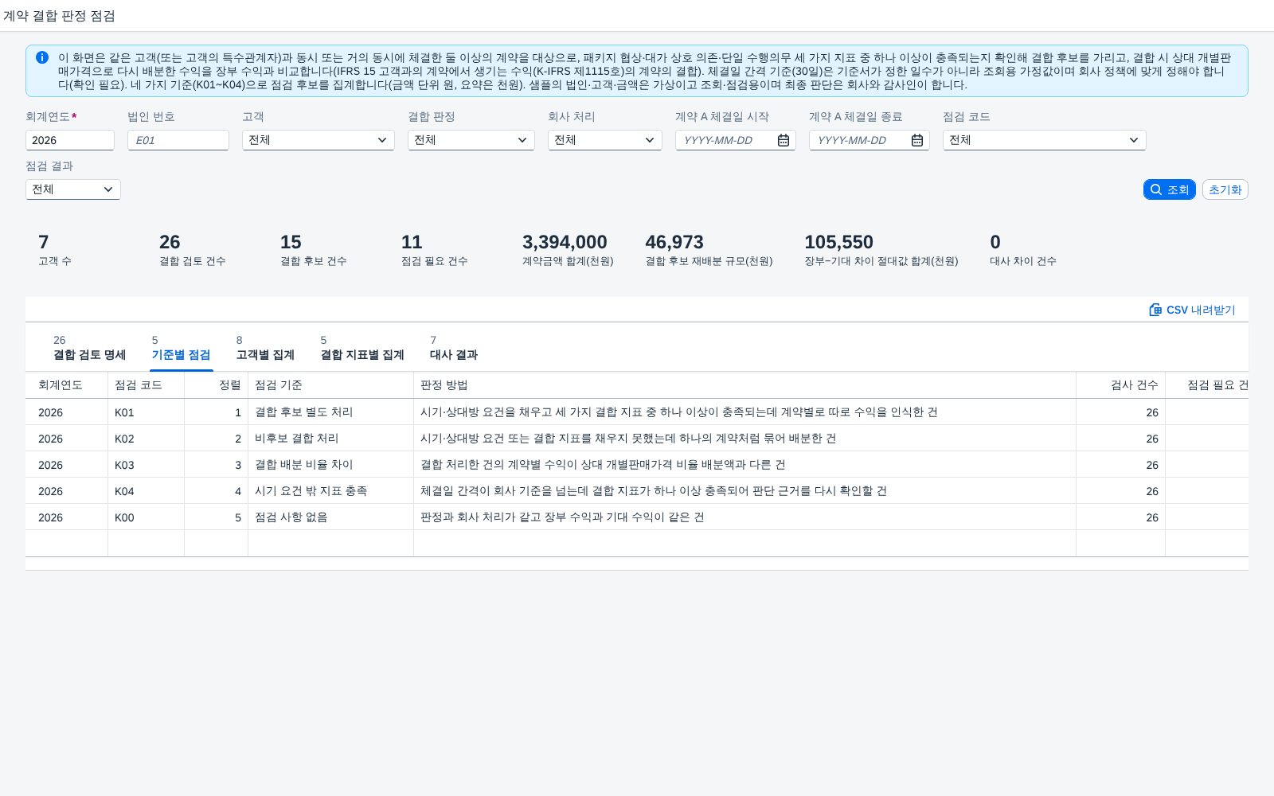Click the CSV 내려받기 export button

coord(1192,310)
